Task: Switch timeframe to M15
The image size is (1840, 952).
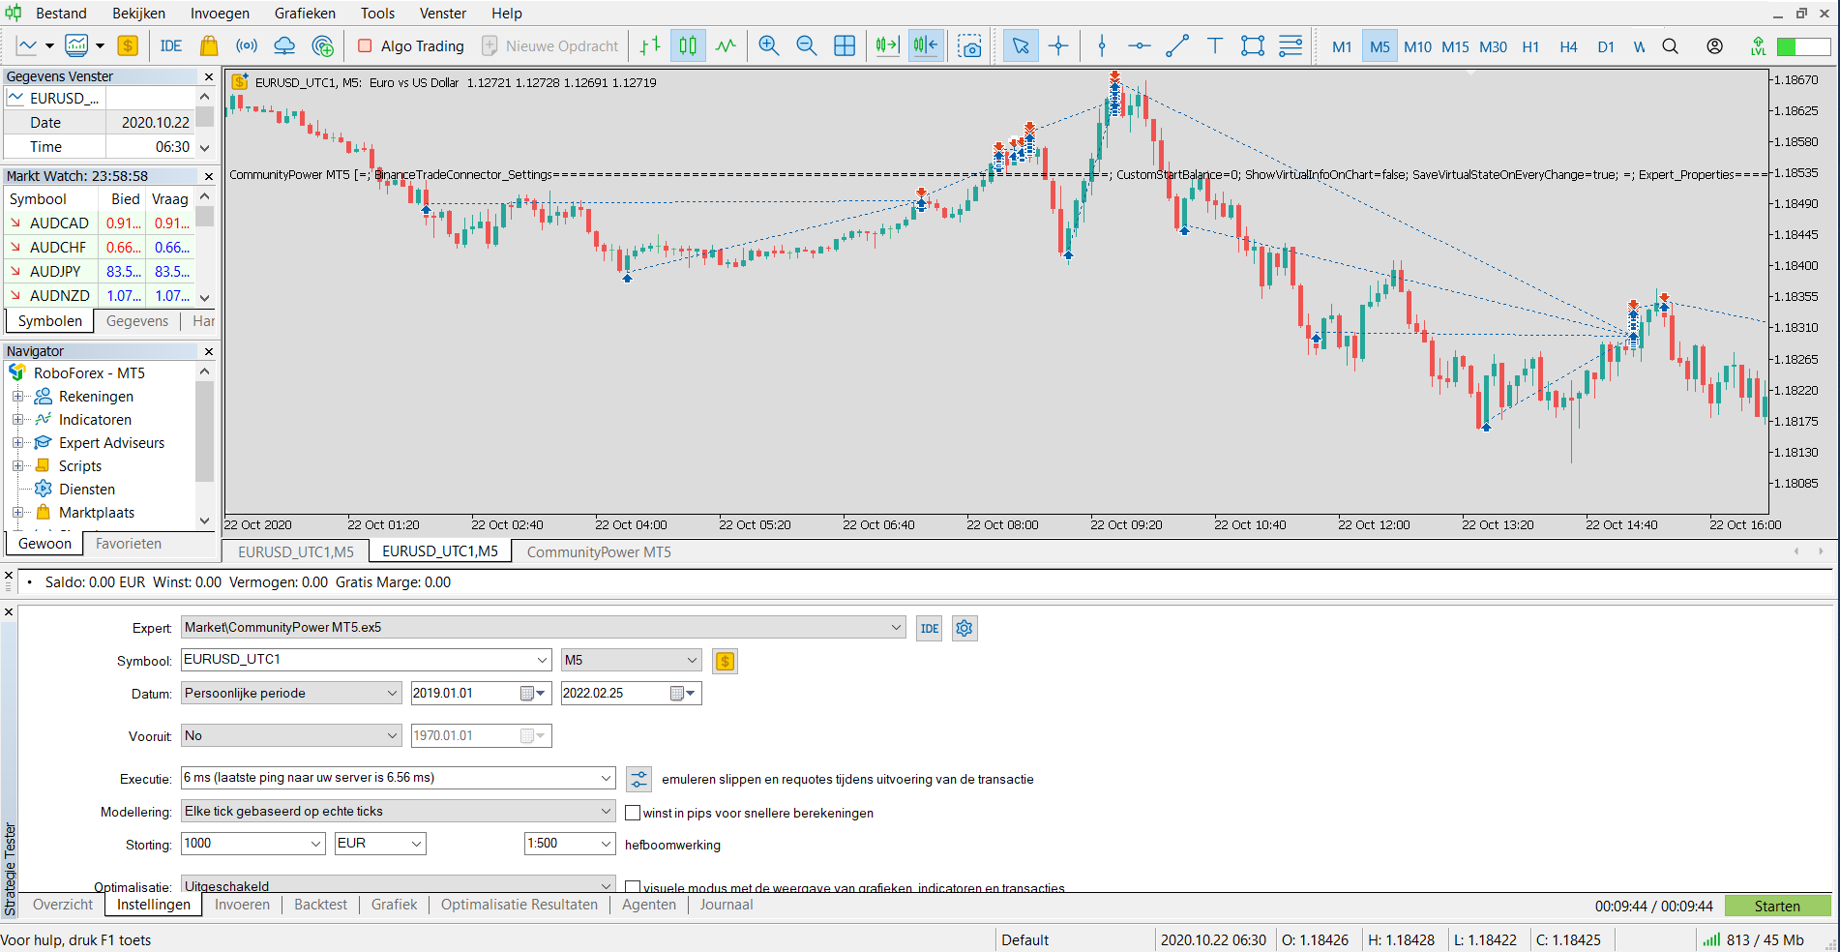Action: click(1455, 46)
